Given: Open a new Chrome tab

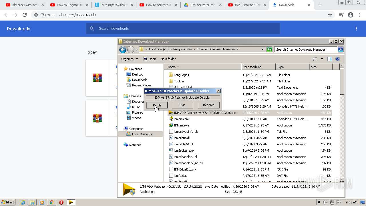Looking at the screenshot, I should 320,5.
